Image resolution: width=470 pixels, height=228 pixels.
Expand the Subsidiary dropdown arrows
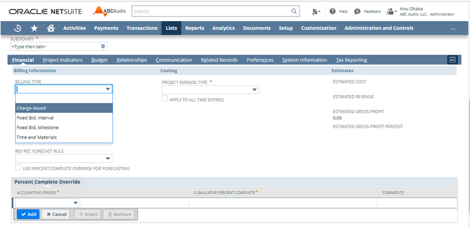tap(103, 47)
